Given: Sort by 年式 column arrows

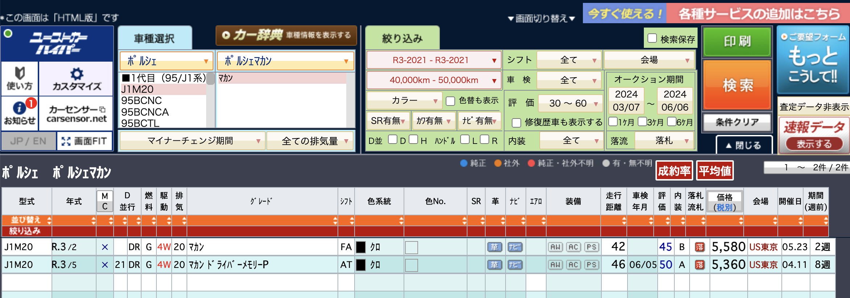Looking at the screenshot, I should pyautogui.click(x=93, y=220).
